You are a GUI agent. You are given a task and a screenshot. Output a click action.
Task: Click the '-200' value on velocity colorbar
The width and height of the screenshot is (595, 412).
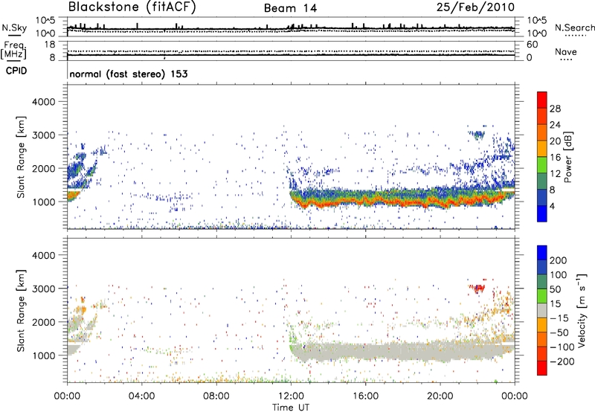[x=562, y=361]
